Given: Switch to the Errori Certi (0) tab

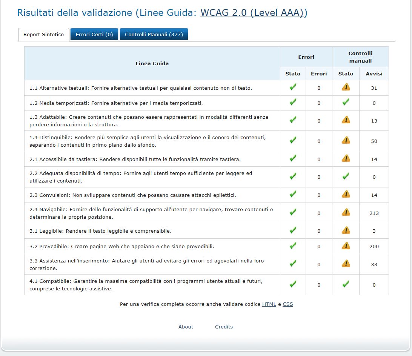Looking at the screenshot, I should coord(94,34).
